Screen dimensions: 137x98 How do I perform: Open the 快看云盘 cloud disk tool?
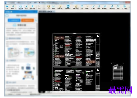[20, 7]
